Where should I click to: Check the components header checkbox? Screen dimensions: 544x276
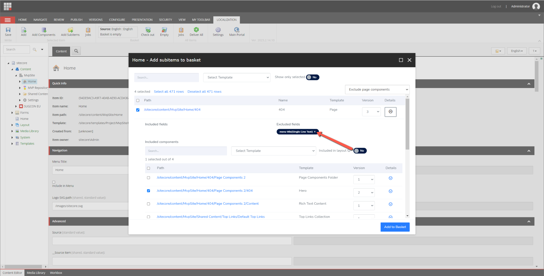click(x=148, y=168)
